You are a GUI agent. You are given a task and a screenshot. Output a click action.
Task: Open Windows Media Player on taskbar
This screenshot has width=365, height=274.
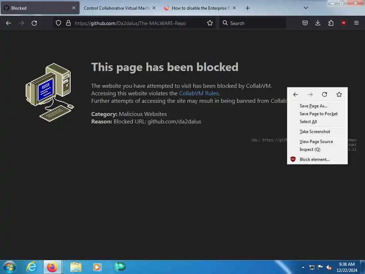coord(97,267)
